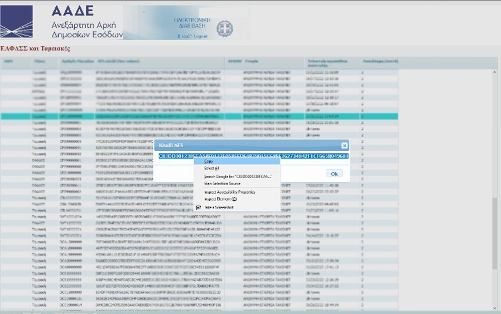The height and width of the screenshot is (314, 501).
Task: Sort by the Τύπος column header
Action: pos(39,61)
